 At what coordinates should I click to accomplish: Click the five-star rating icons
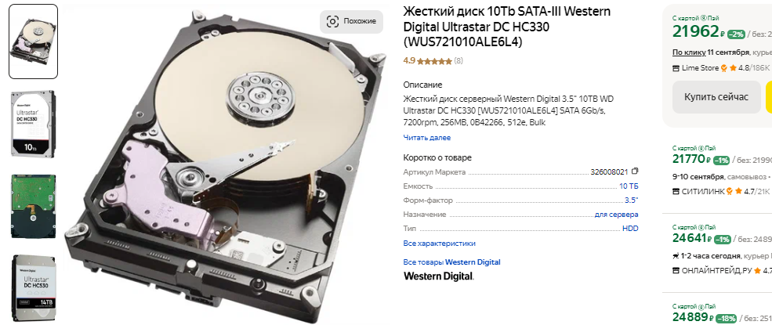coord(434,61)
